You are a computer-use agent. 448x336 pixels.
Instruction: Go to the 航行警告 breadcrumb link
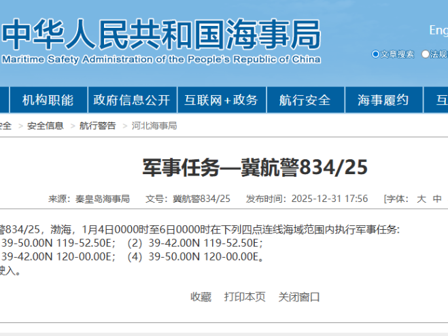pos(97,126)
